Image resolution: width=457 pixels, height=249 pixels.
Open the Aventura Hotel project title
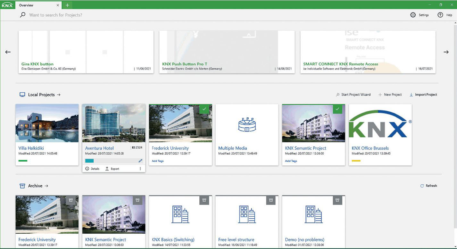tap(99, 148)
